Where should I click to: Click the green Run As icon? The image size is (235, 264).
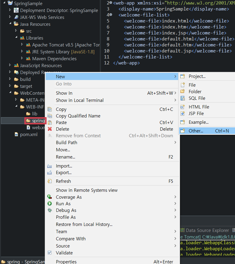point(50,203)
